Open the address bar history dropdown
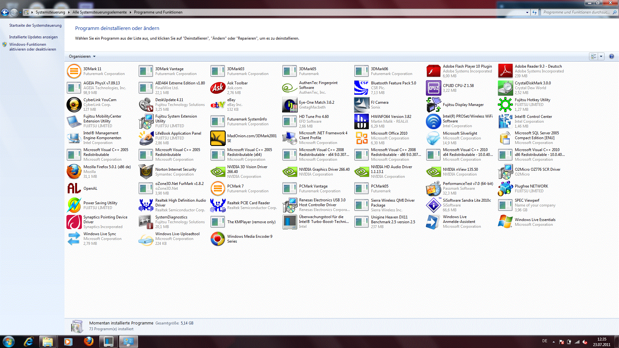 coord(527,12)
